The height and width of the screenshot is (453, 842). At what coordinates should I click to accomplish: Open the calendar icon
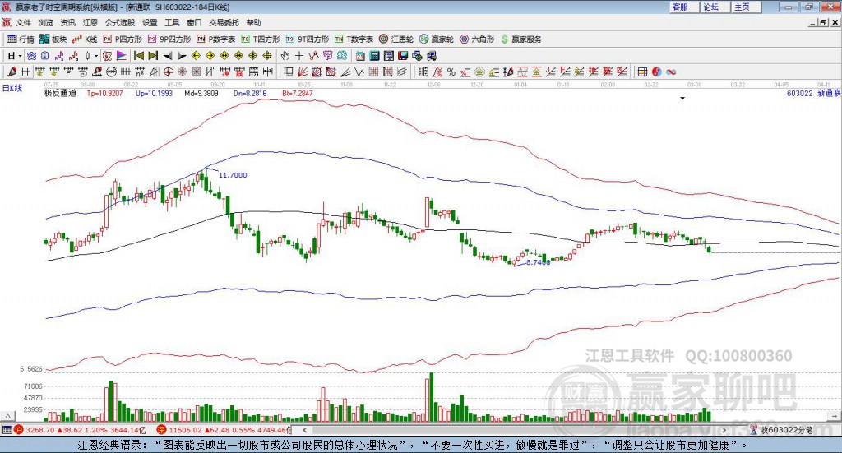pos(360,56)
